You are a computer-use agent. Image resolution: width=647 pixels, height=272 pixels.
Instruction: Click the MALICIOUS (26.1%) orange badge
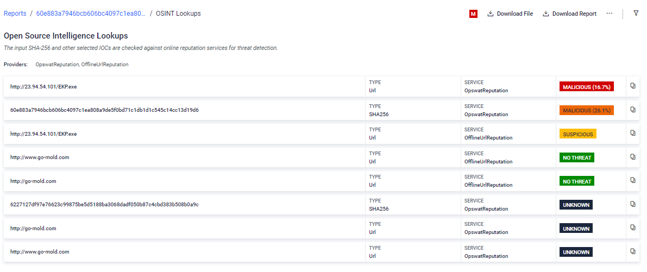pyautogui.click(x=587, y=110)
